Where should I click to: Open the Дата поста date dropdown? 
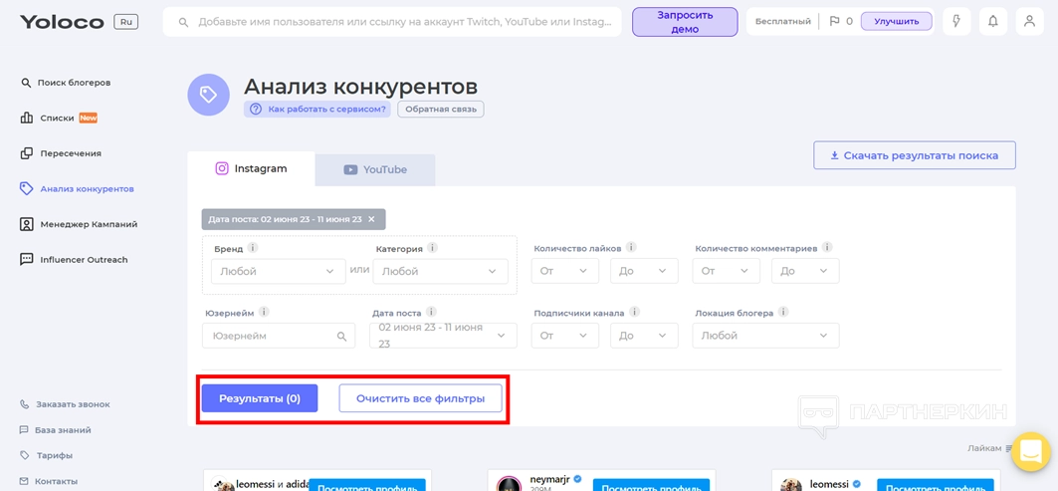[x=443, y=336]
